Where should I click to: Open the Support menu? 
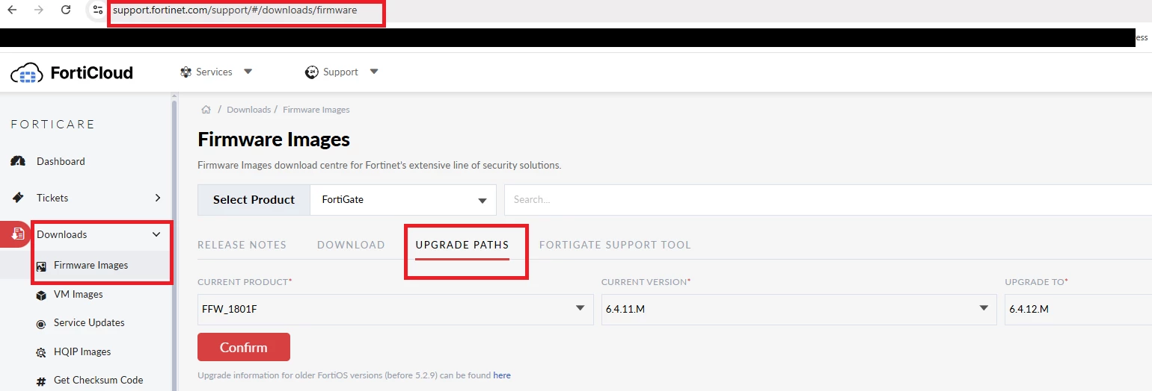point(340,72)
